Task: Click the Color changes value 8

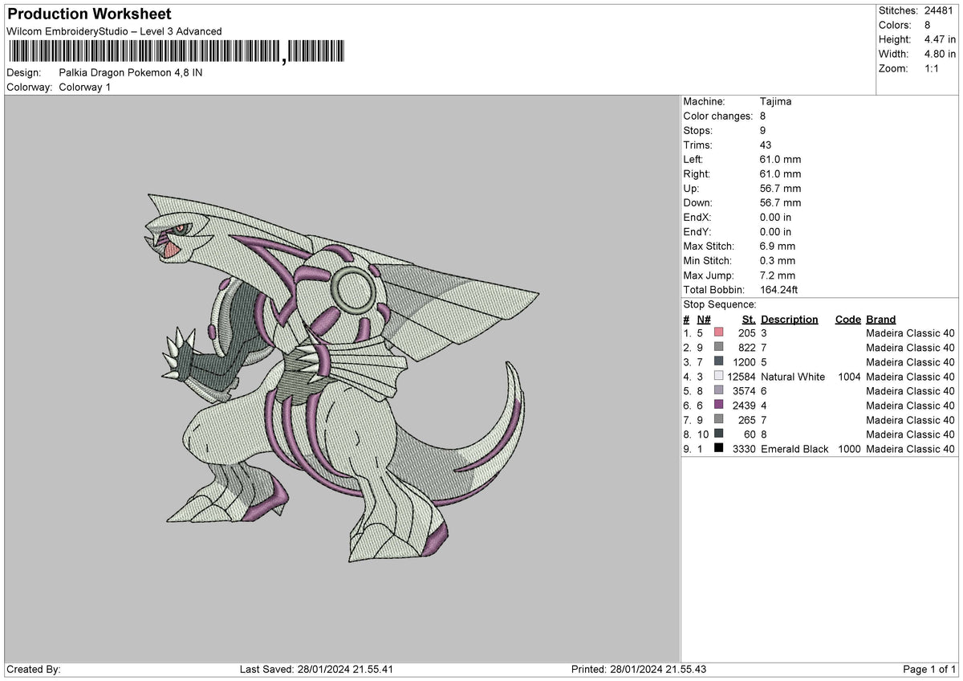Action: coord(763,116)
